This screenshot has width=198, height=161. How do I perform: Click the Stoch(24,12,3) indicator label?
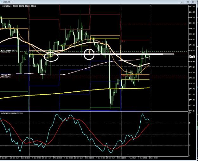pyautogui.click(x=11, y=113)
